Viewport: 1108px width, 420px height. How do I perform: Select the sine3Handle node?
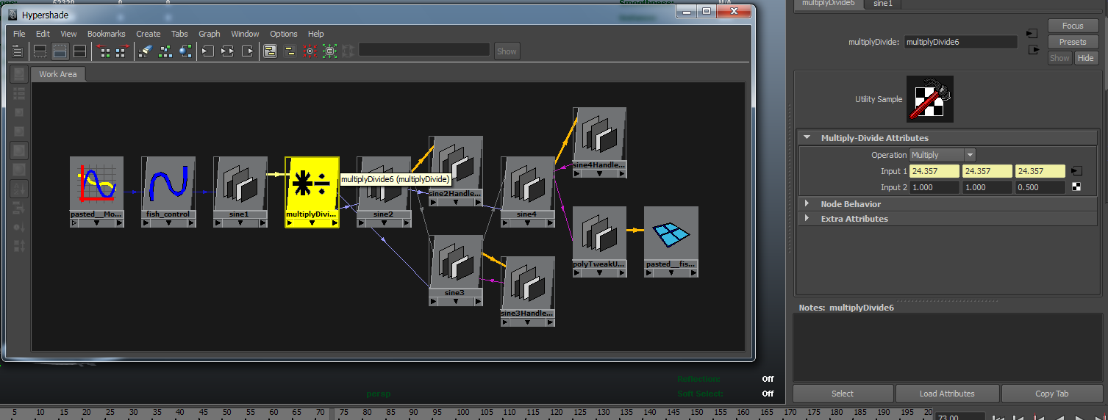point(528,292)
